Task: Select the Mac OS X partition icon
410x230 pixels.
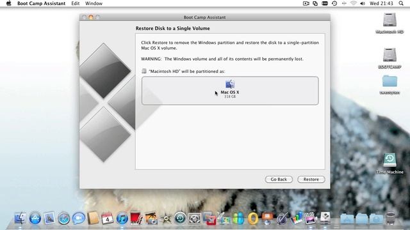Action: tap(230, 84)
